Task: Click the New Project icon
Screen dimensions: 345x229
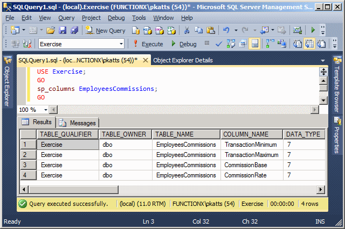Action: (15, 30)
